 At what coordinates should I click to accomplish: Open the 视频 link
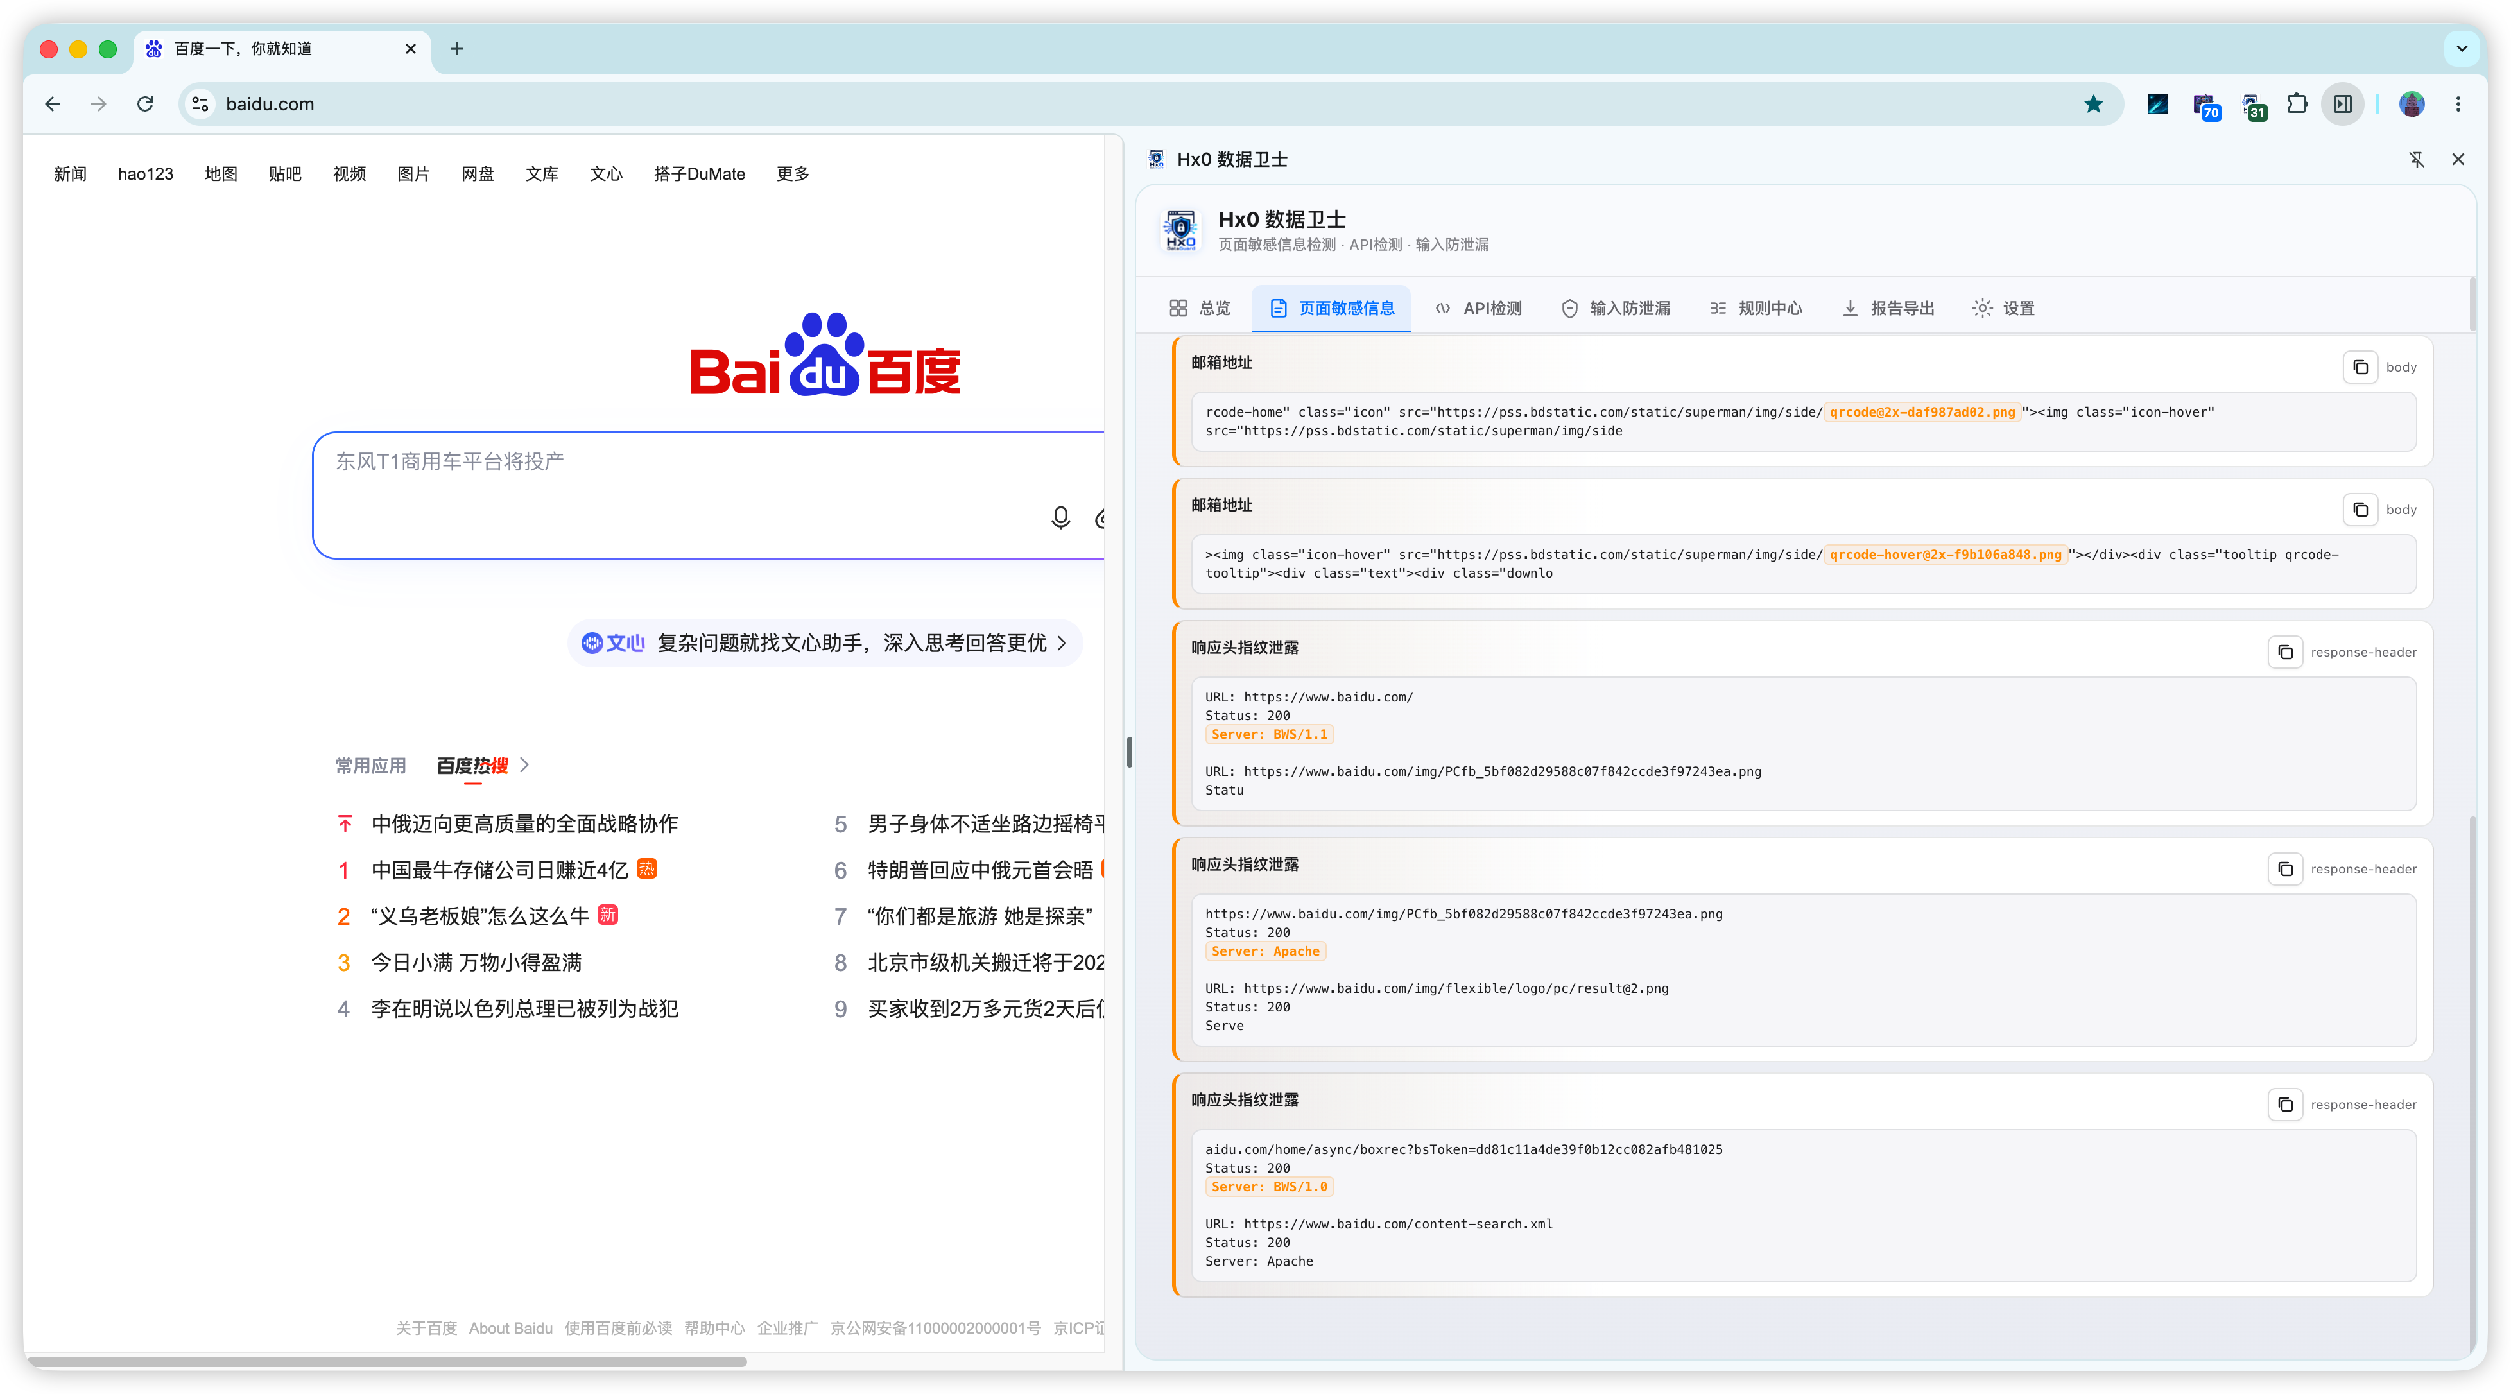click(349, 173)
